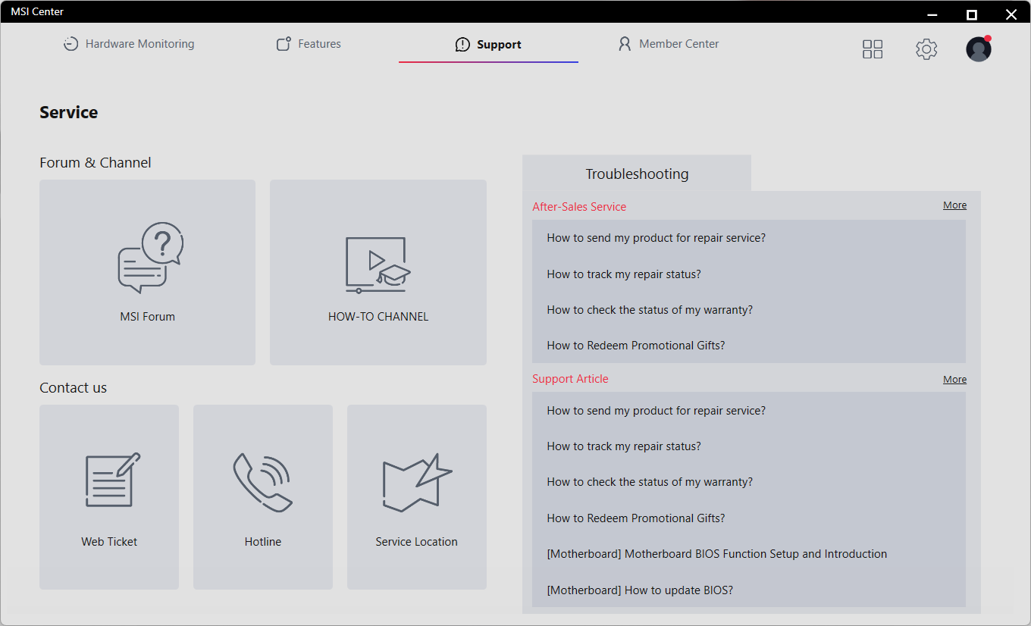Viewport: 1031px width, 626px height.
Task: Close the MSI Center window
Action: tap(1011, 14)
